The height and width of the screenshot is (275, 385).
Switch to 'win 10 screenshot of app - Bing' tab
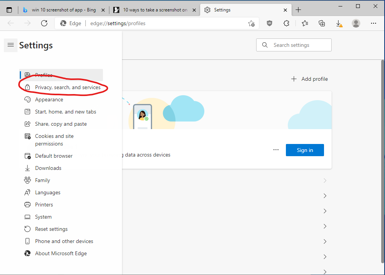point(64,10)
